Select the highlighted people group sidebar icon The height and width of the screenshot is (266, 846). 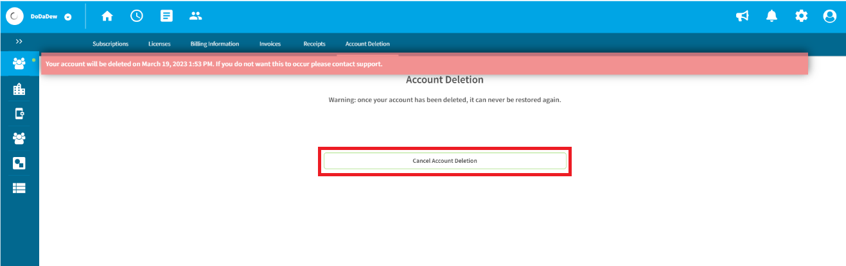[x=19, y=63]
